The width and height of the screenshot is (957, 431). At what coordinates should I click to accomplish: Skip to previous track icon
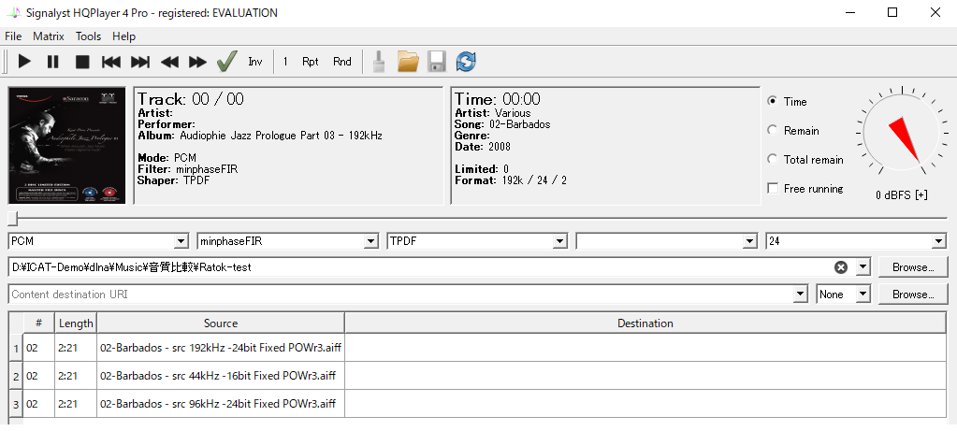(x=111, y=62)
